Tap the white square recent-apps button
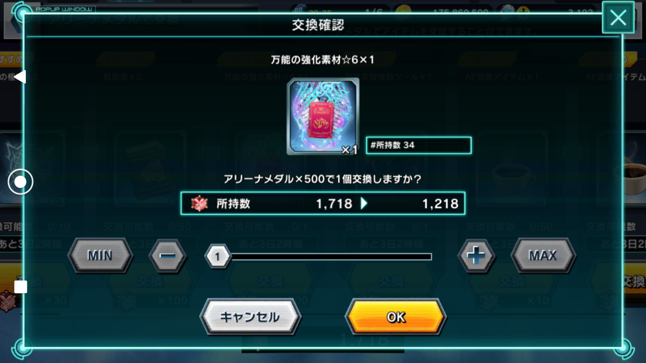 tap(20, 287)
